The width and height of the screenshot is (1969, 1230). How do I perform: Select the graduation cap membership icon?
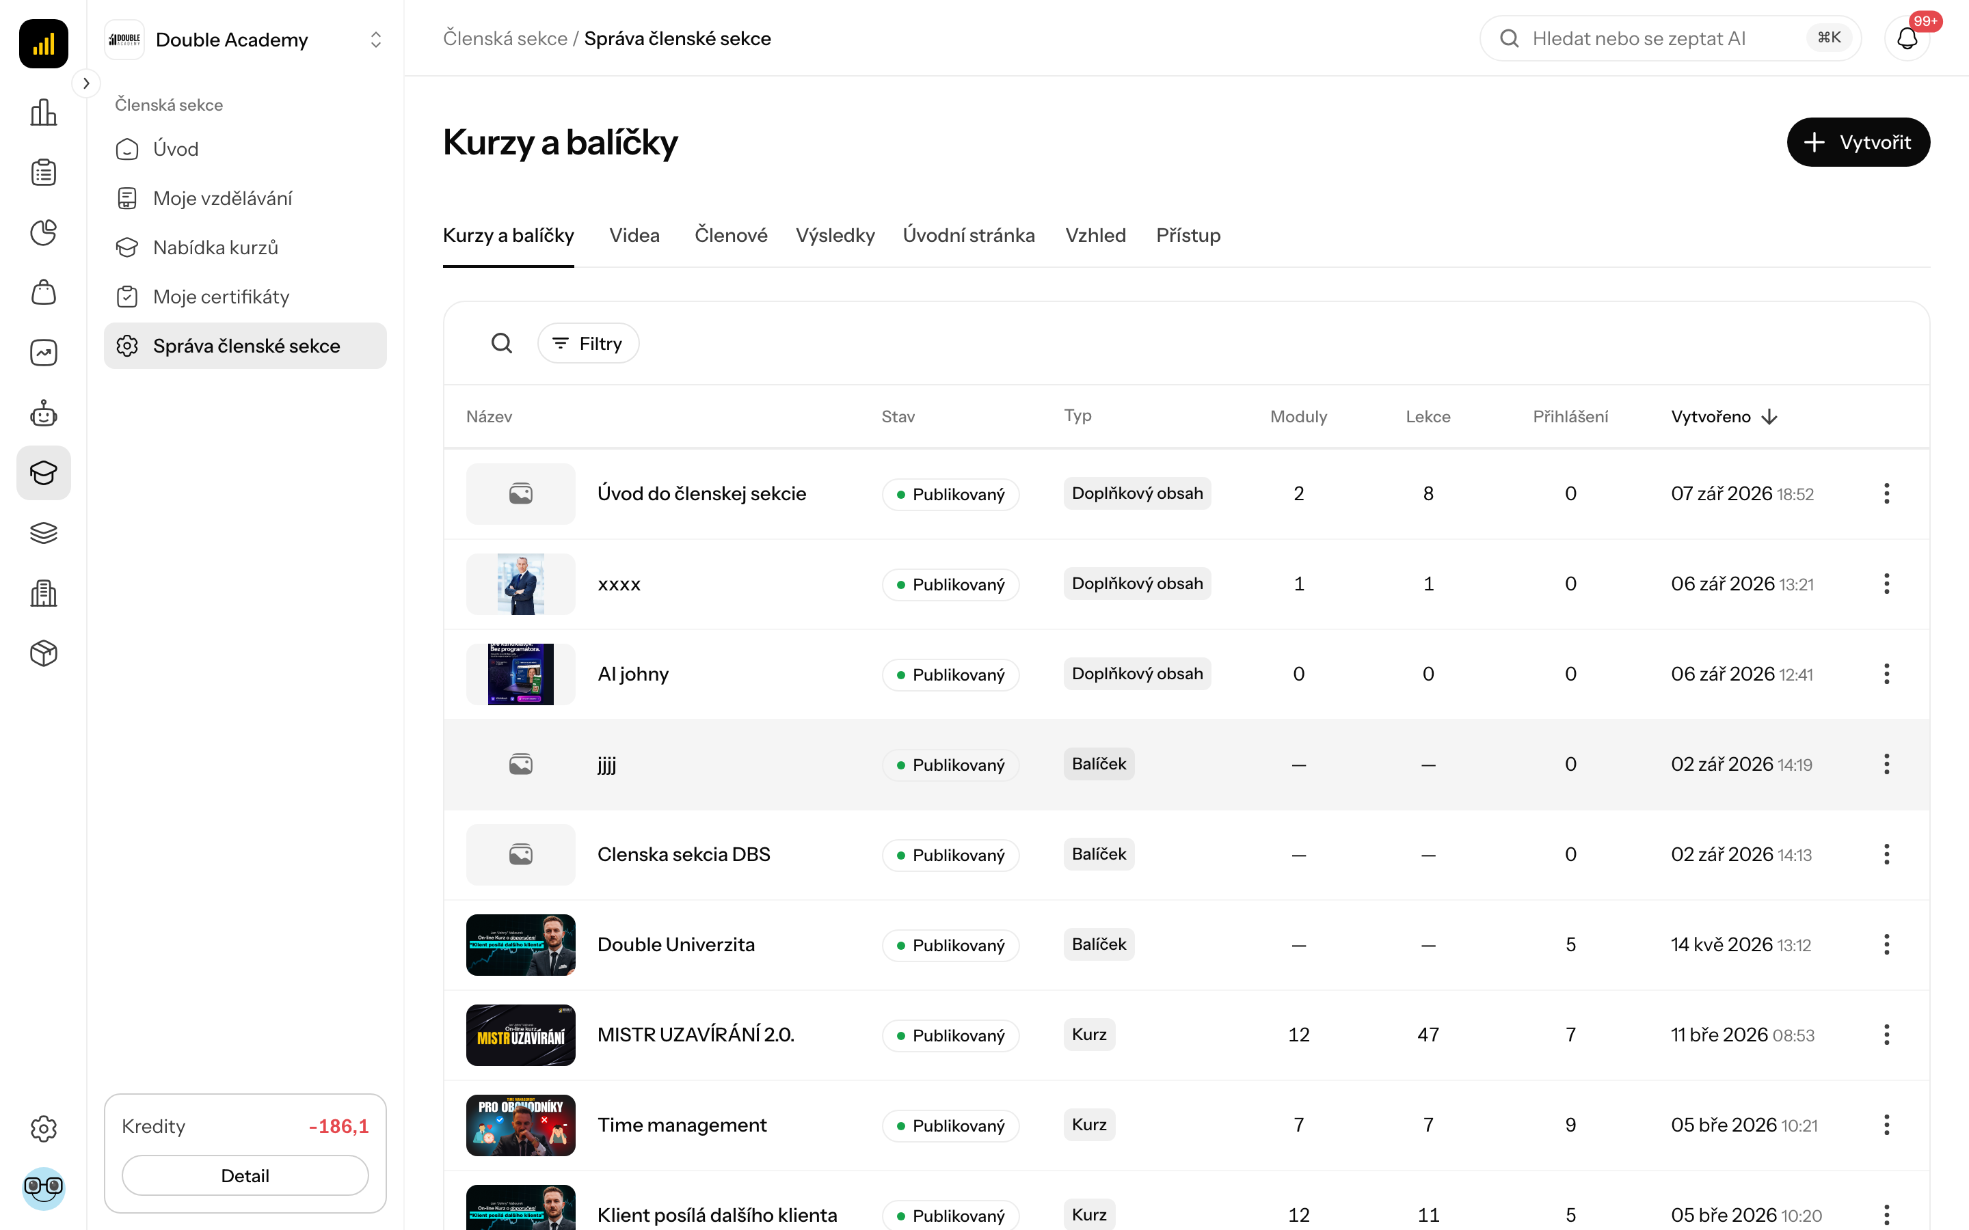pyautogui.click(x=43, y=473)
